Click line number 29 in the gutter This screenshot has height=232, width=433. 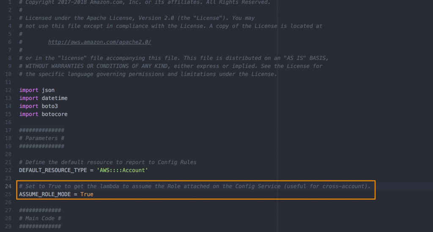click(8, 226)
